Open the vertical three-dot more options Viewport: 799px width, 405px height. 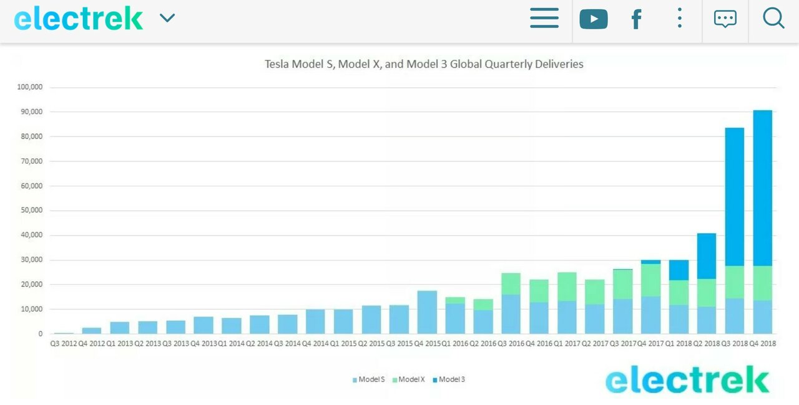tap(680, 18)
